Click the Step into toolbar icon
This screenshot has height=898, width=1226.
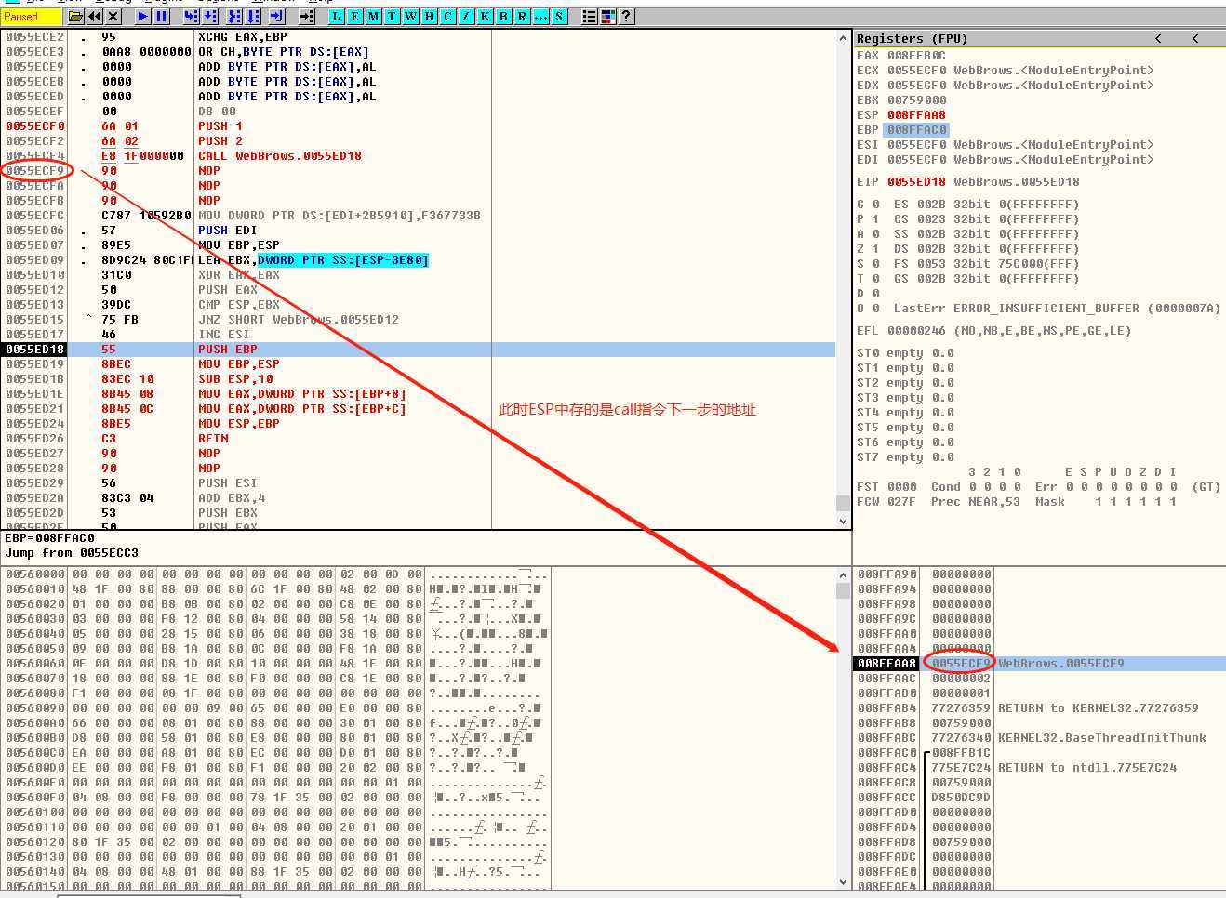(x=191, y=16)
